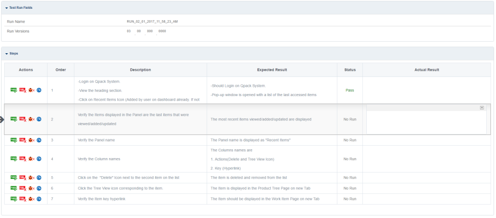Click blue circular arrow icon for step 4
The height and width of the screenshot is (218, 496).
(39, 159)
